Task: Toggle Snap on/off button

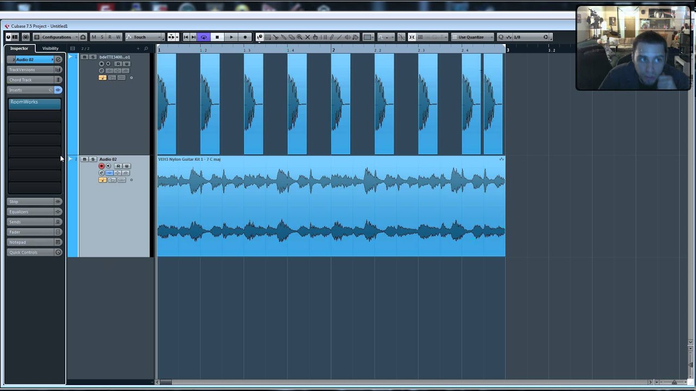Action: (412, 37)
